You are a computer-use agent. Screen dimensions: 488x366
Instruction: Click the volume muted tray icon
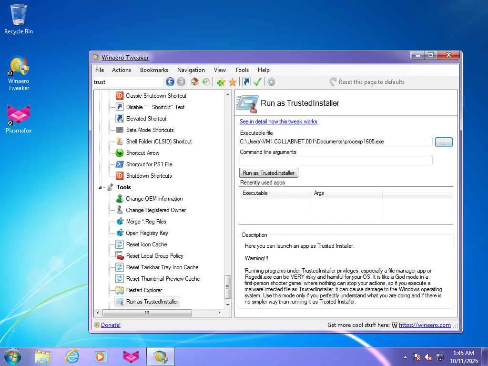pos(428,357)
